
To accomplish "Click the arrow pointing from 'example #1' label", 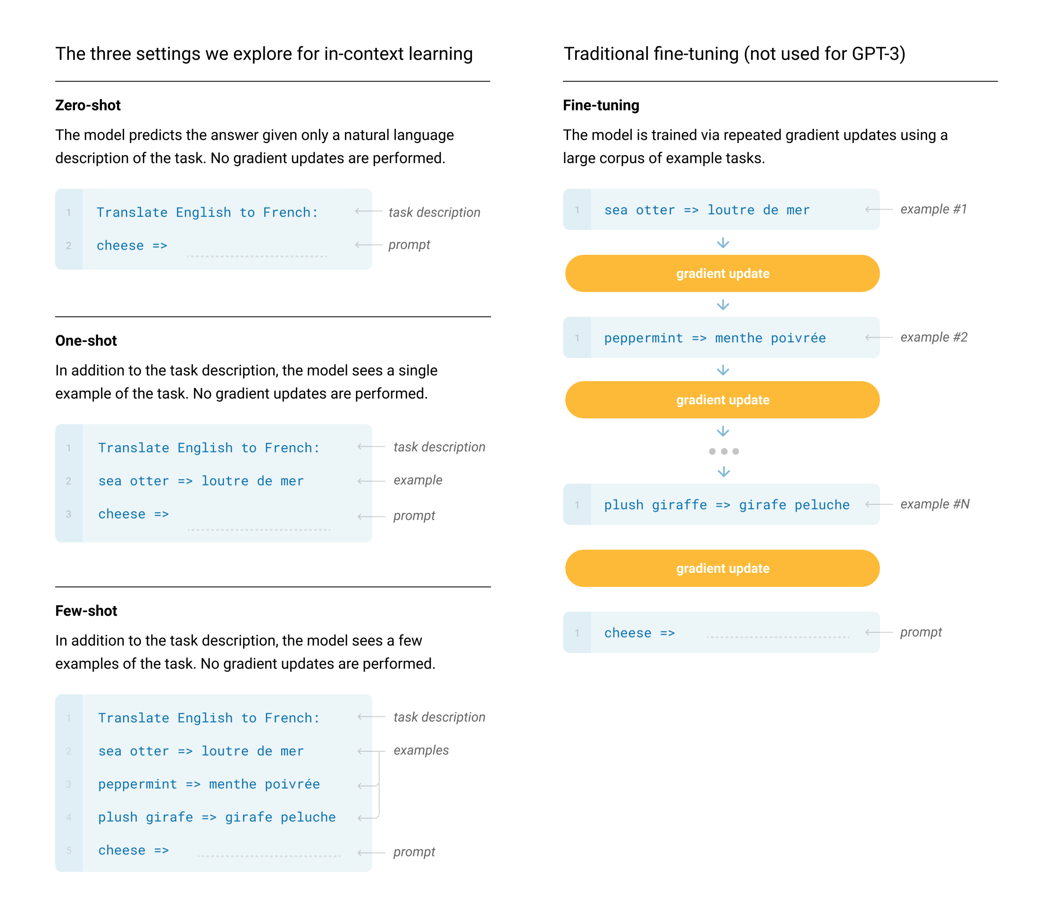I will click(x=879, y=209).
